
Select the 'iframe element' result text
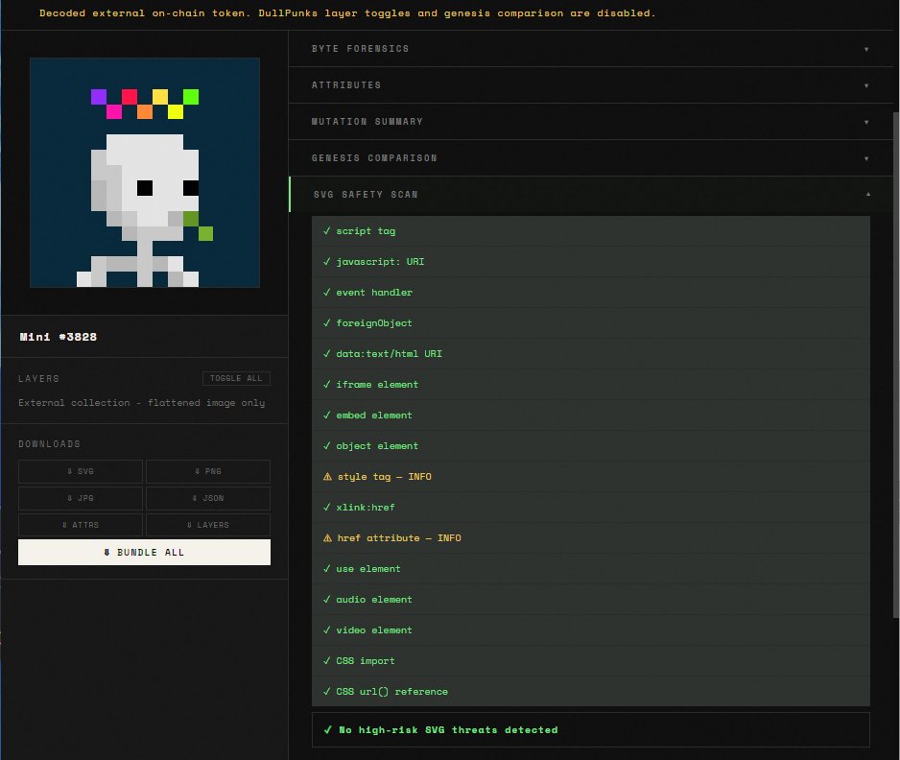click(x=377, y=385)
